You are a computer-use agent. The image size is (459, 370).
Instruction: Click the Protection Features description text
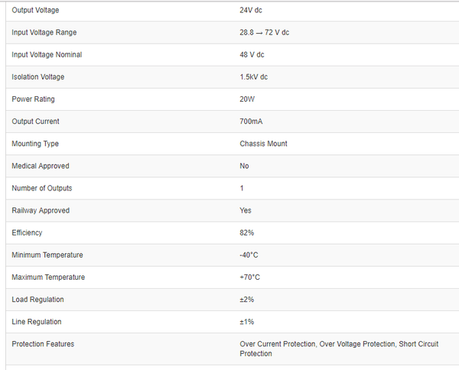(339, 349)
